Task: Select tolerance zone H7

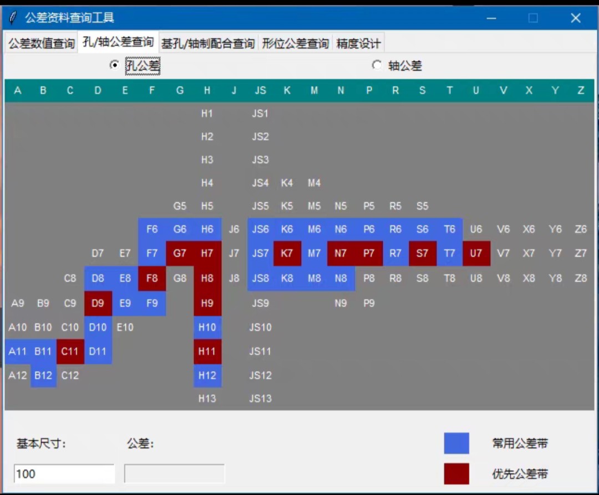Action: (x=207, y=253)
